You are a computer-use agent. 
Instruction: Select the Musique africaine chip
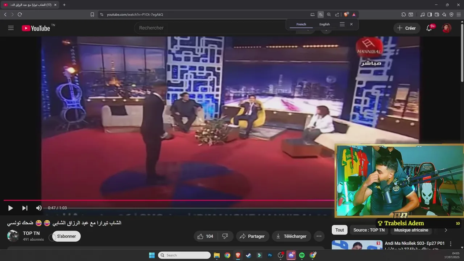pyautogui.click(x=411, y=230)
